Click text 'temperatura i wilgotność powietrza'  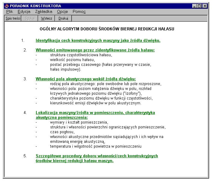pyautogui.click(x=80, y=146)
